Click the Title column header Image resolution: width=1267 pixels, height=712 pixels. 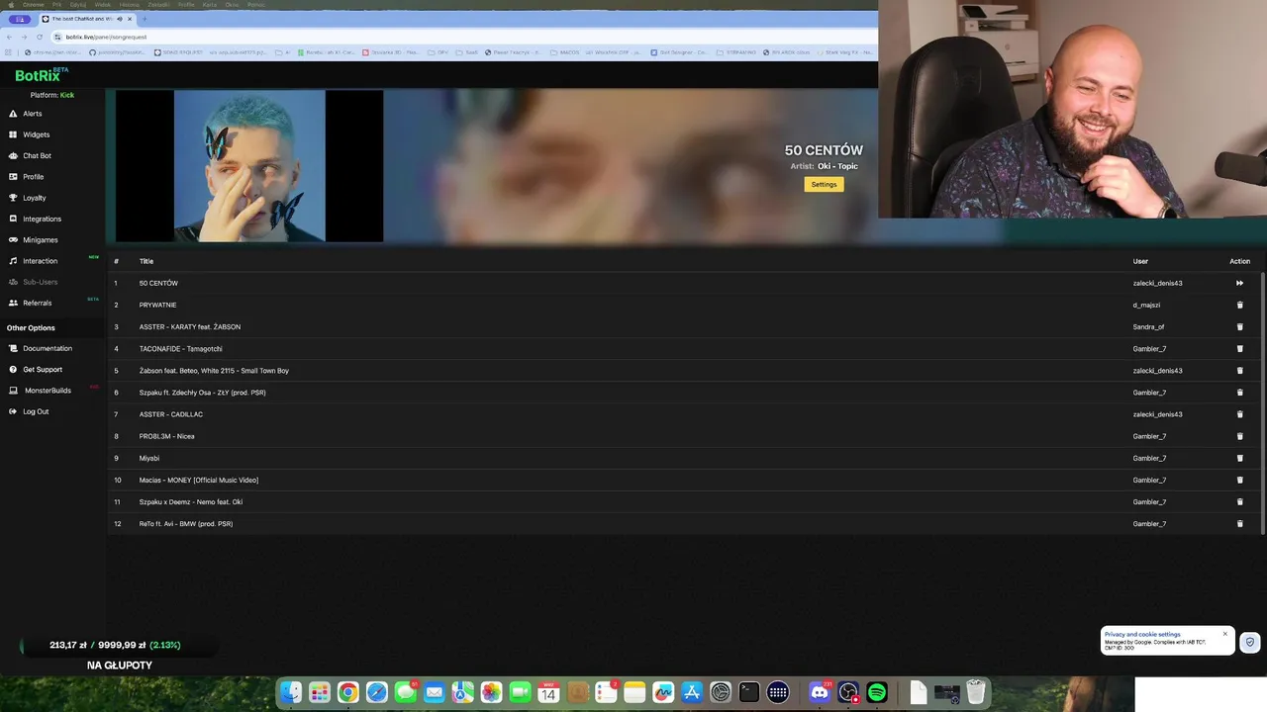point(146,261)
